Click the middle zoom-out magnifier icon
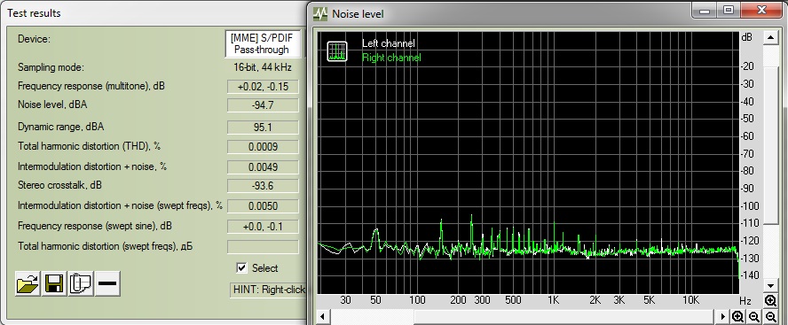788x325 pixels. (753, 316)
